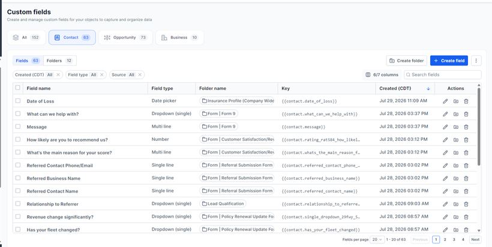Delete the Date of Loss field
This screenshot has height=247, width=492.
(x=466, y=101)
